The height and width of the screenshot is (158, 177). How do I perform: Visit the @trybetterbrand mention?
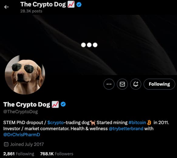pos(126,129)
